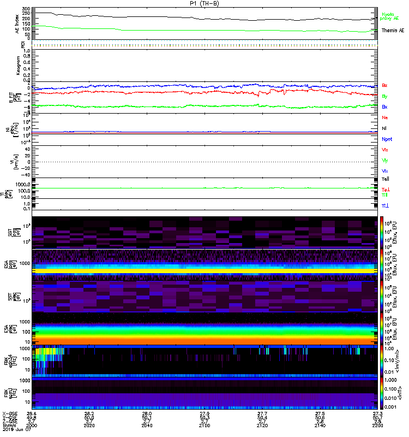
Task: Select the red Bz legend label
Action: click(x=384, y=85)
